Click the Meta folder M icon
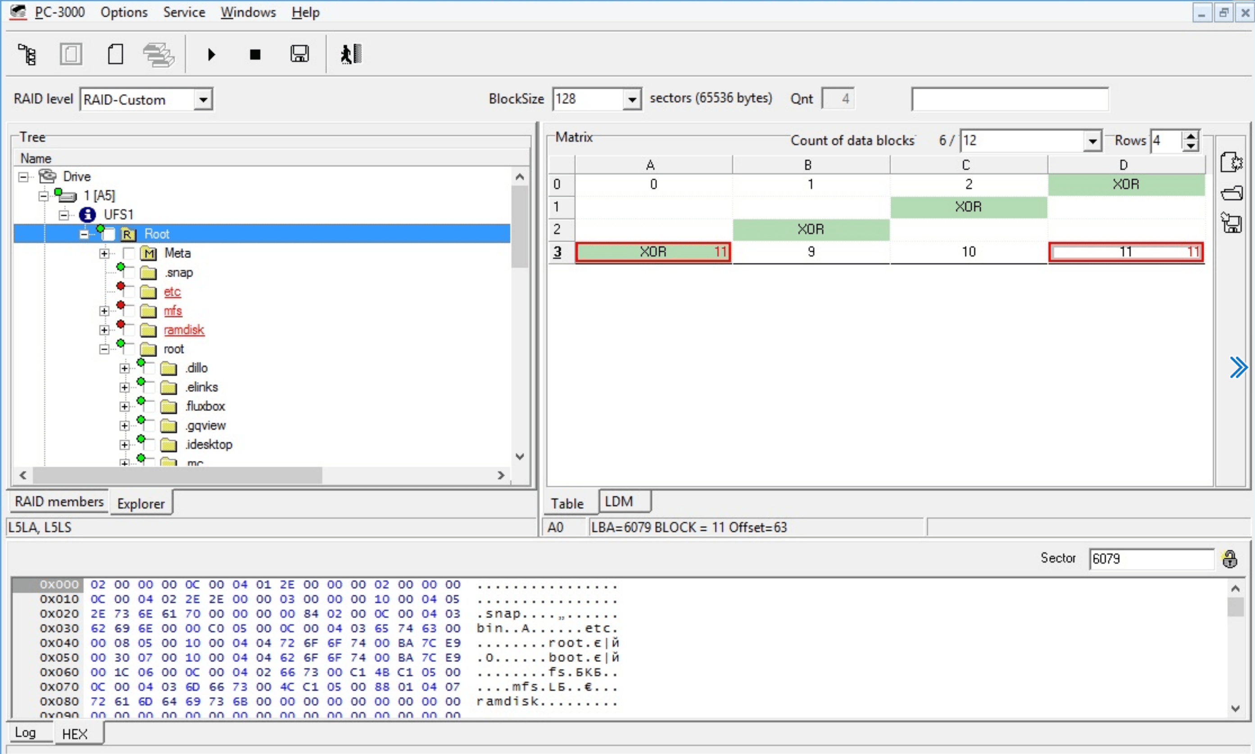This screenshot has width=1255, height=754. click(x=148, y=253)
